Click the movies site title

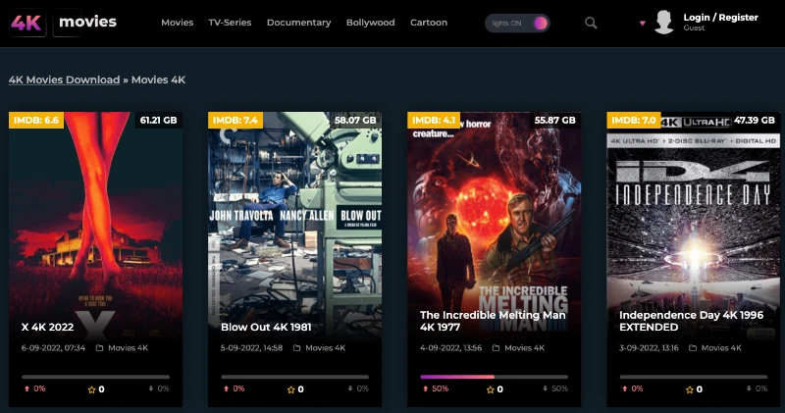[x=87, y=22]
